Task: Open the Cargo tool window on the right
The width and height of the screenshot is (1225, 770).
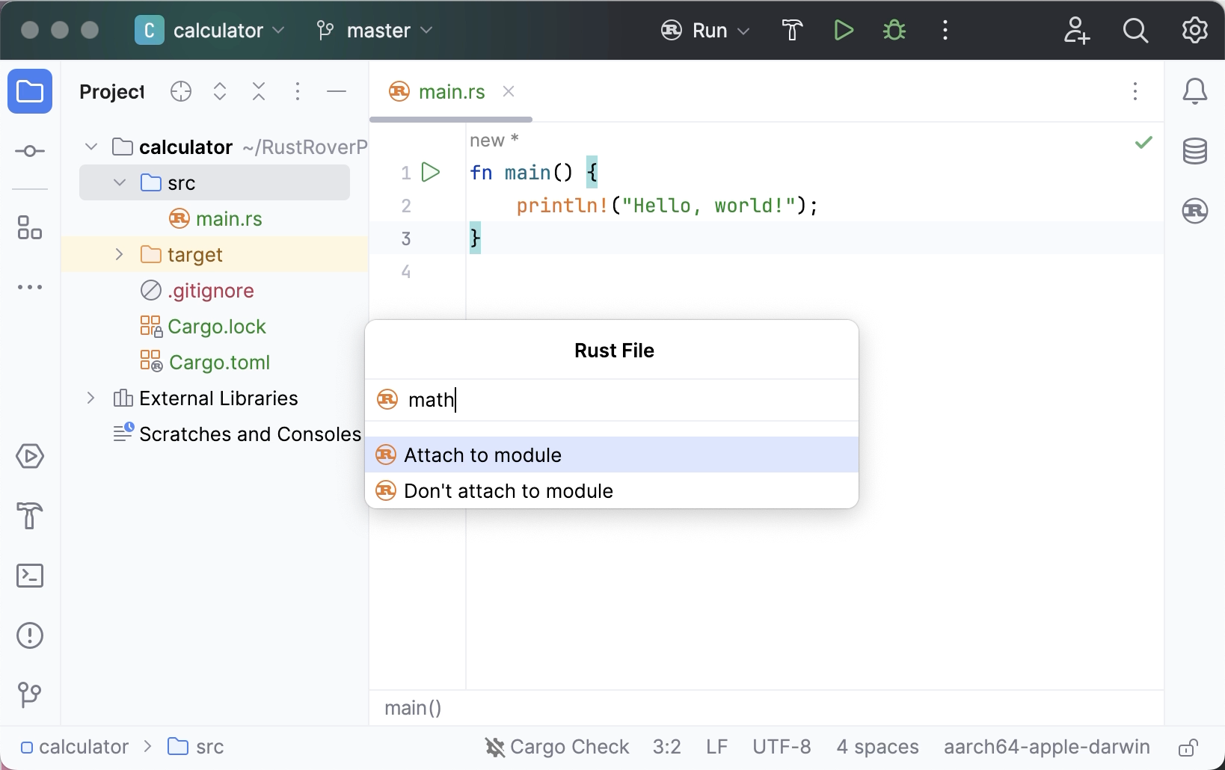Action: pyautogui.click(x=1194, y=211)
